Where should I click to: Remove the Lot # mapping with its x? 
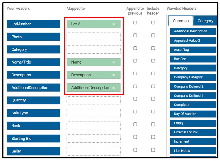point(113,24)
